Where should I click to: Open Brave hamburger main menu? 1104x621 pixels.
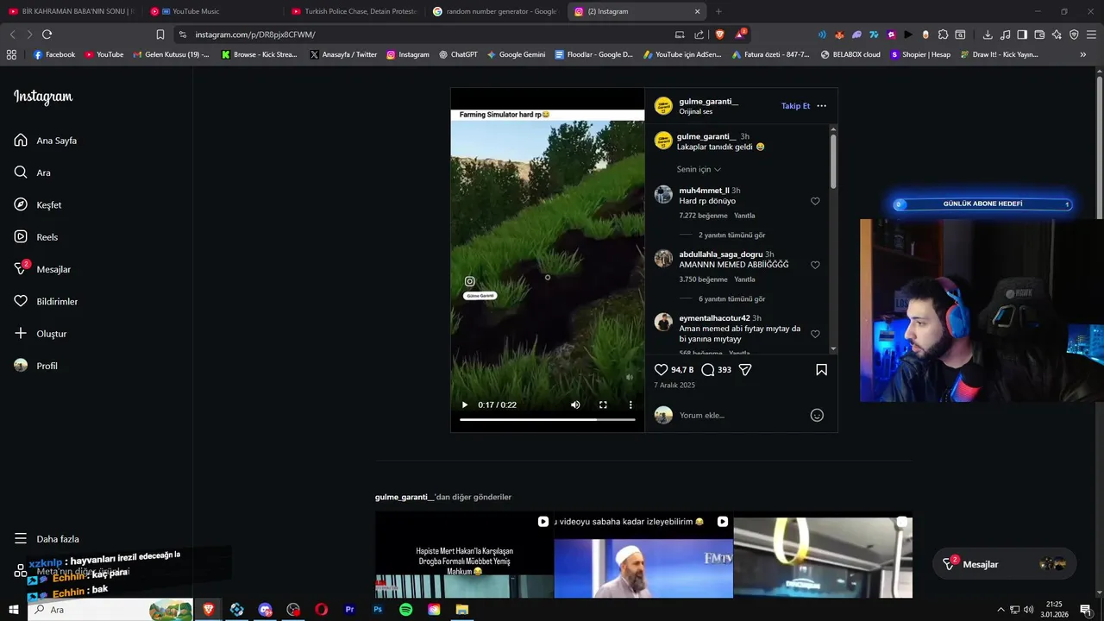click(x=1091, y=34)
